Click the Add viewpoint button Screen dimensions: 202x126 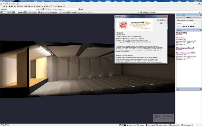pos(80,9)
